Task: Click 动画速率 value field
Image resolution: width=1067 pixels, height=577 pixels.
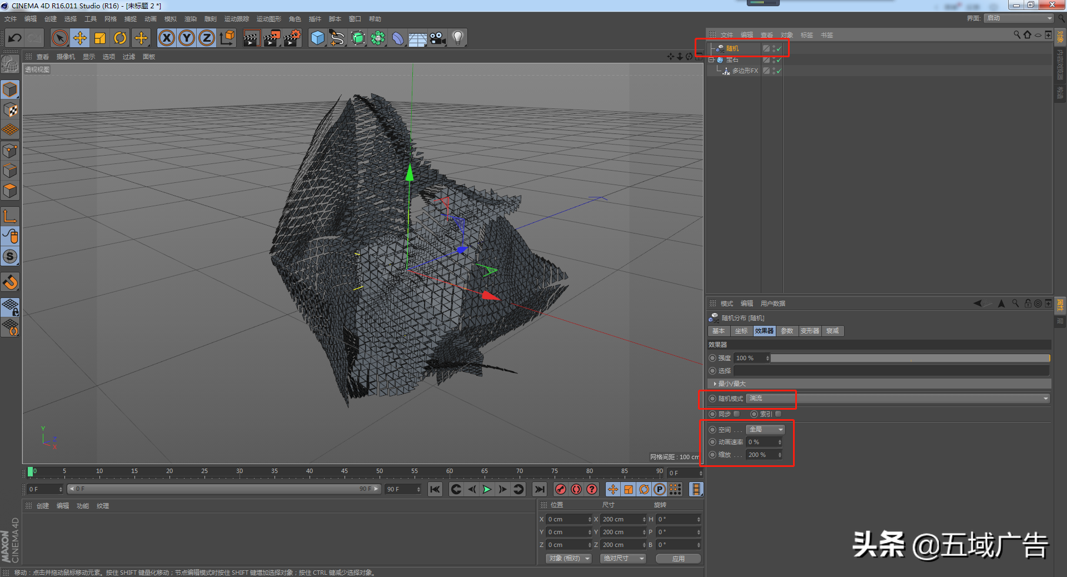Action: (761, 442)
